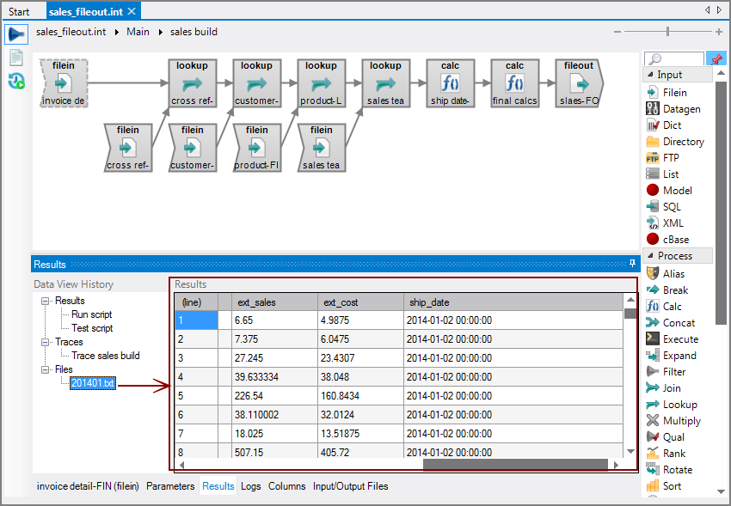The width and height of the screenshot is (731, 506).
Task: Collapse the Input palette section
Action: 650,75
